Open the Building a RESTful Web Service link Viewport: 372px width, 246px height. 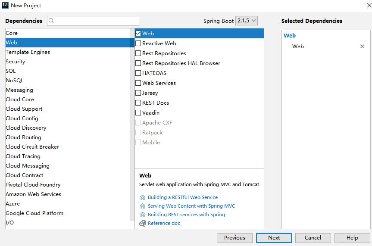[x=183, y=197]
